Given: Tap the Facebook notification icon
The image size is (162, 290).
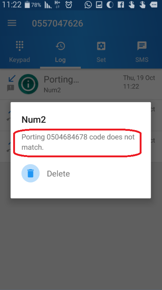Looking at the screenshot, I should click(121, 5).
